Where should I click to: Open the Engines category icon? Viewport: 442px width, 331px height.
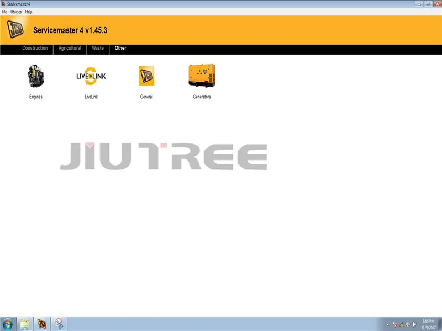point(36,76)
